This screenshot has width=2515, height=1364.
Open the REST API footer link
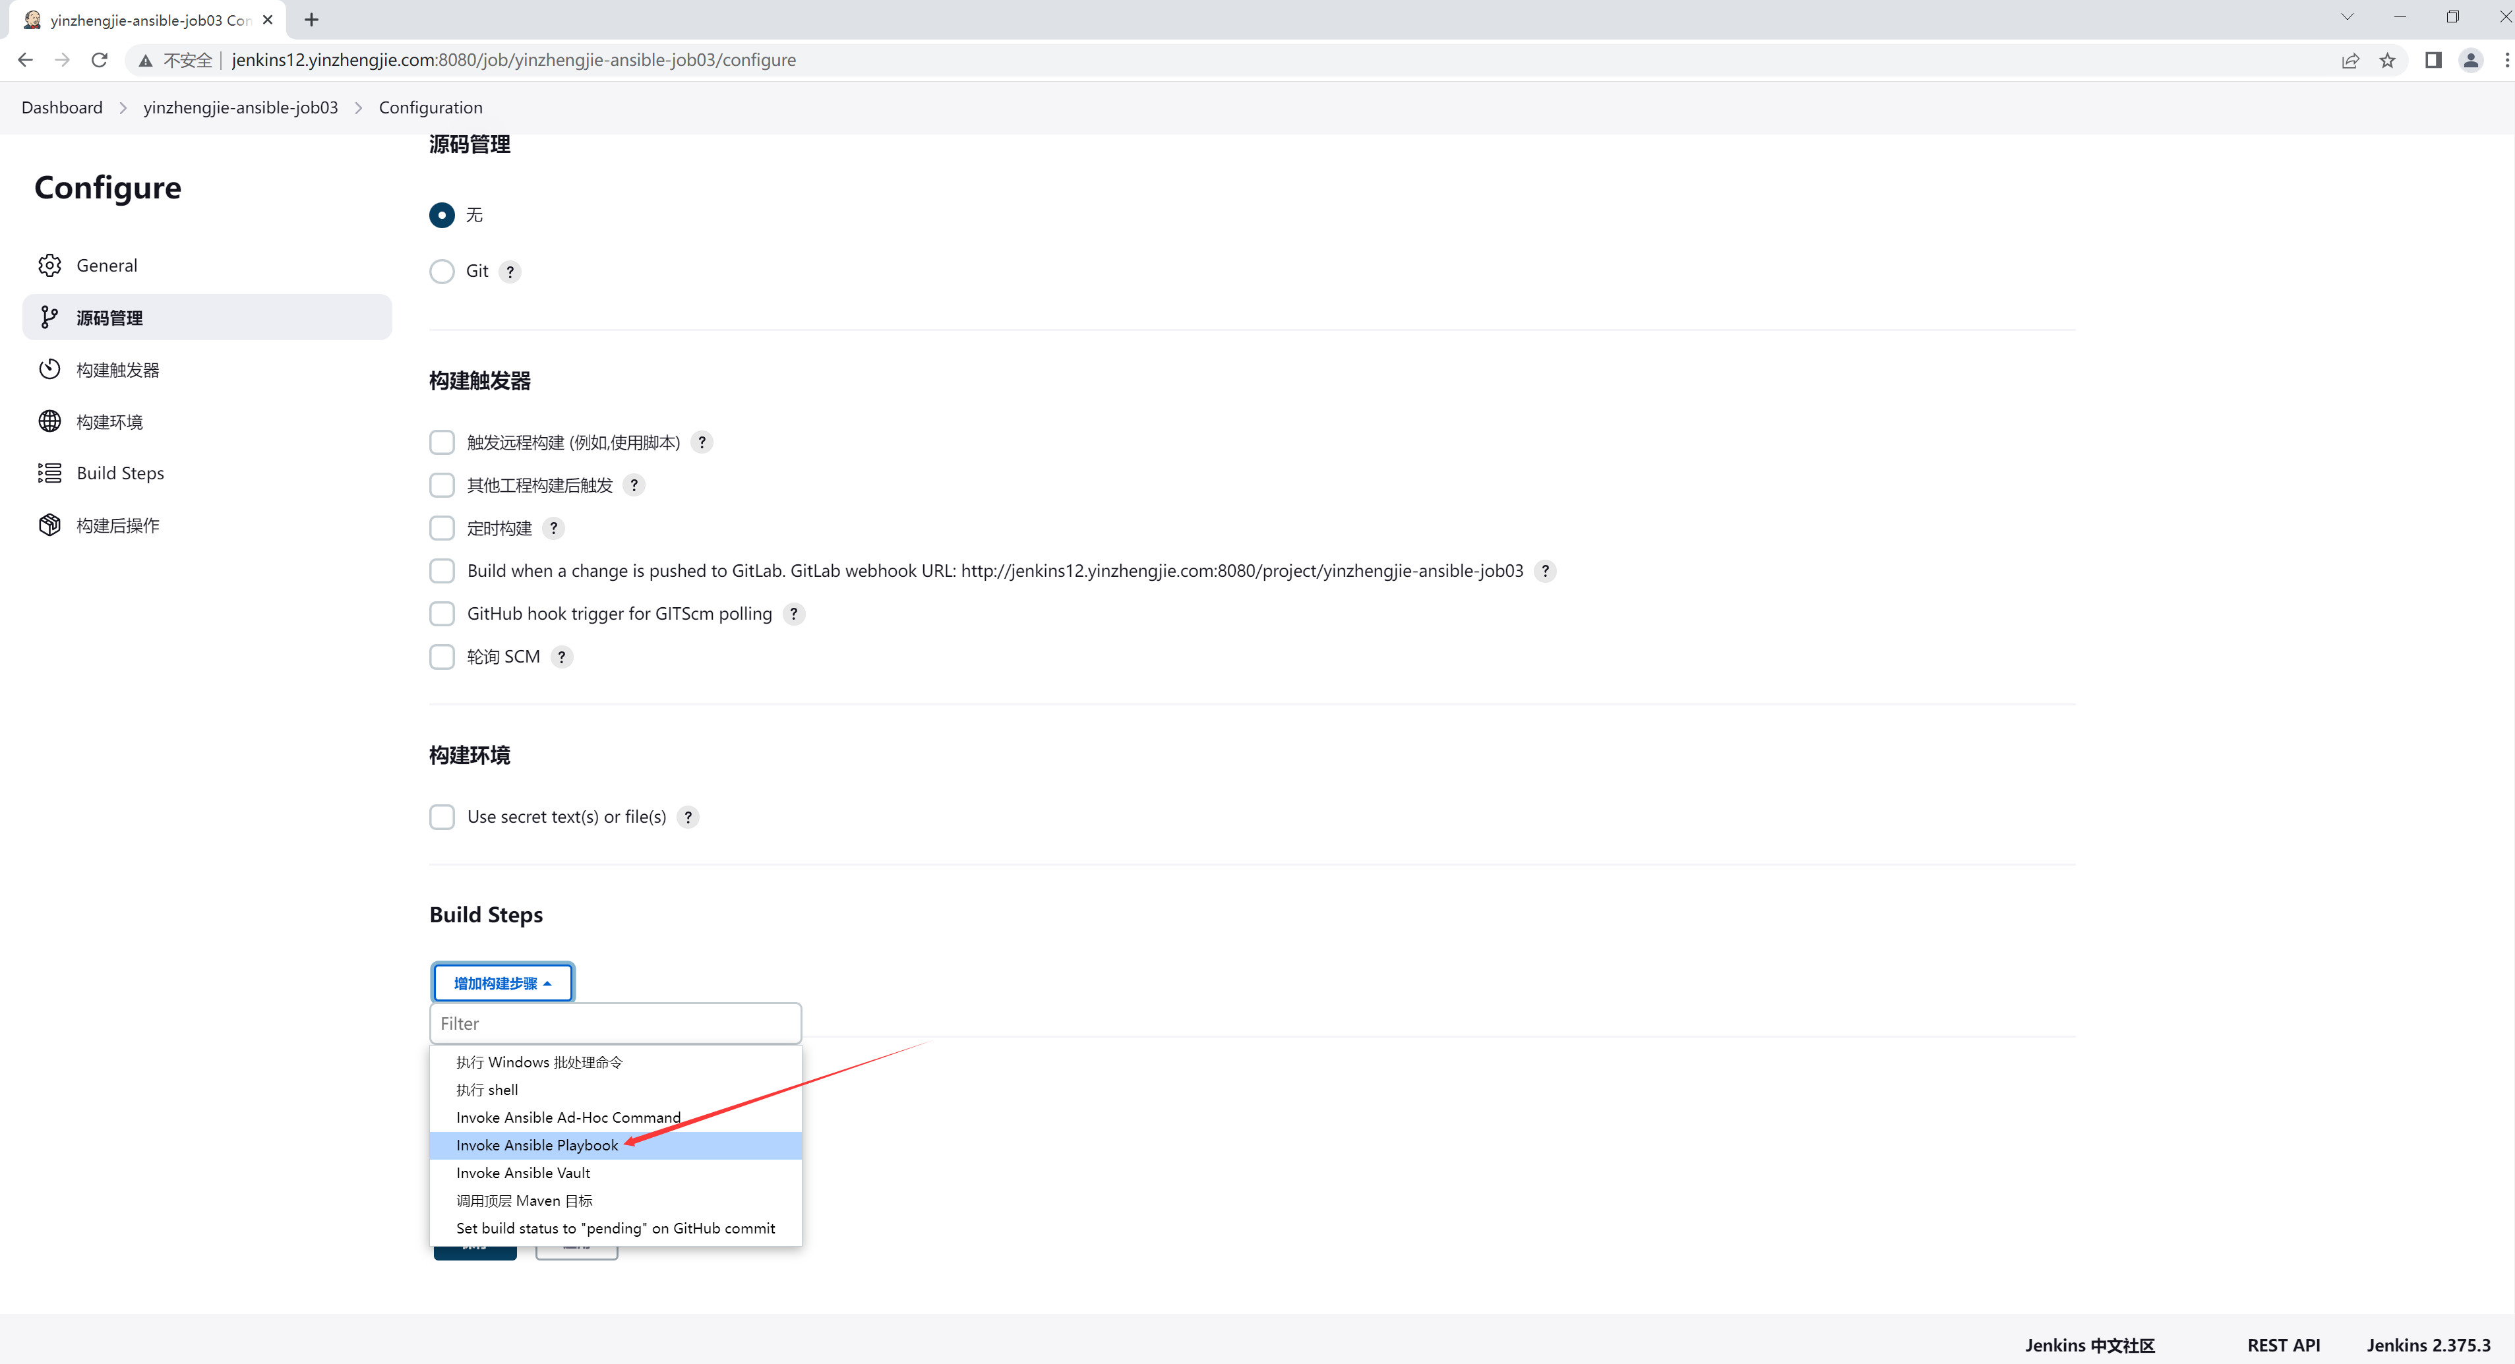(x=2283, y=1344)
